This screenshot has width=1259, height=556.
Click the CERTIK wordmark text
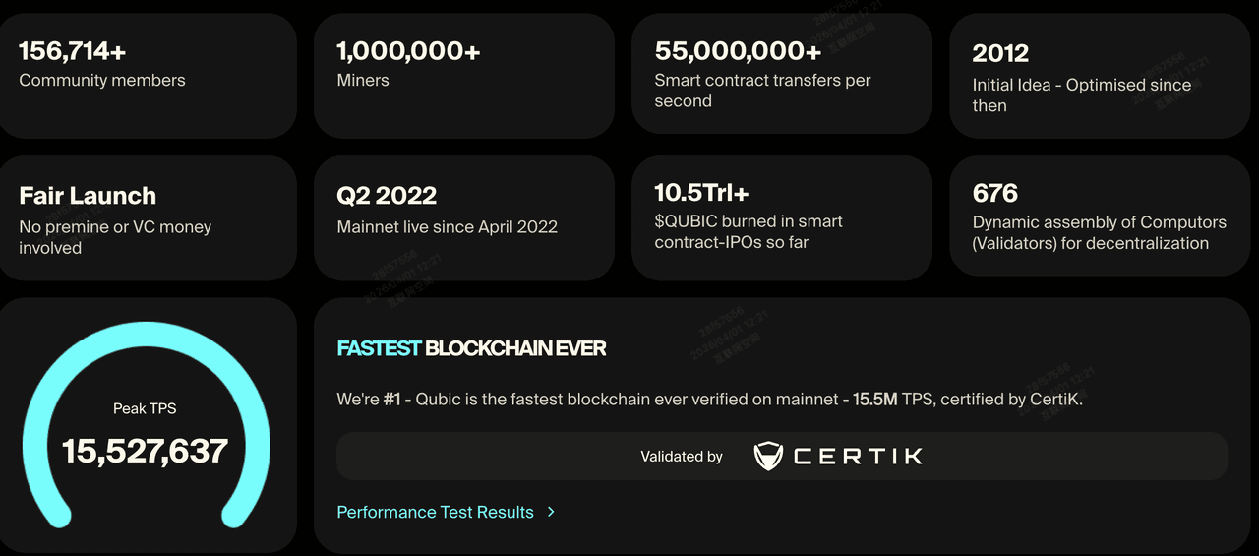coord(858,456)
